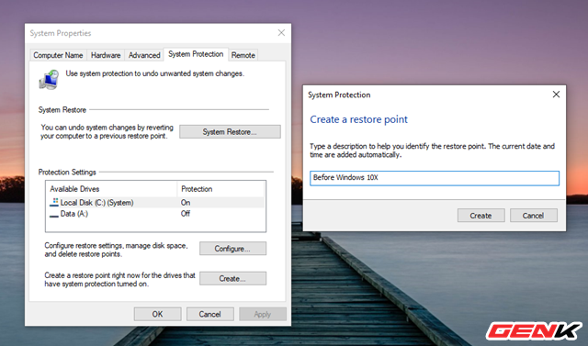Click the 'Create a restore point' heading
588x346 pixels.
point(358,119)
